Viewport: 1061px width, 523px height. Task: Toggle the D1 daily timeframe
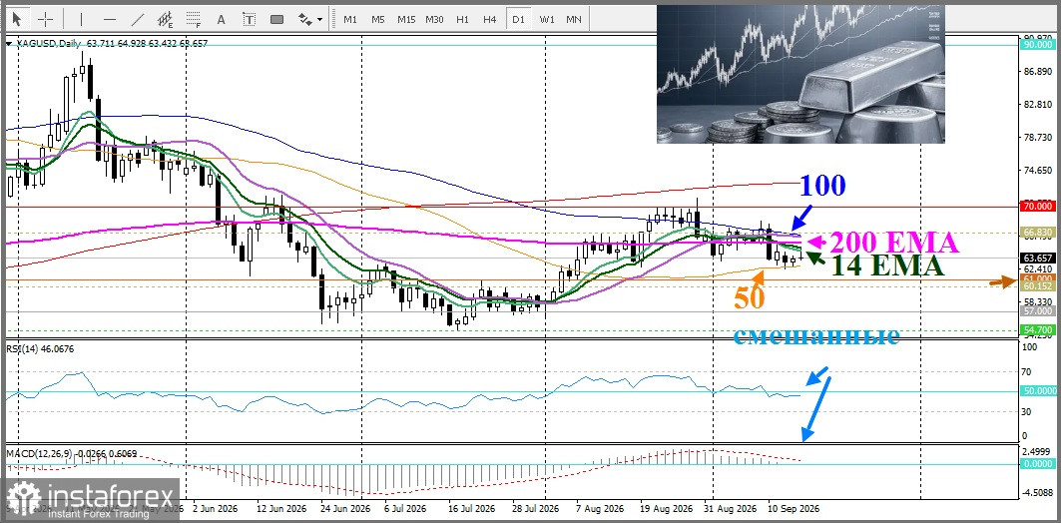click(518, 19)
